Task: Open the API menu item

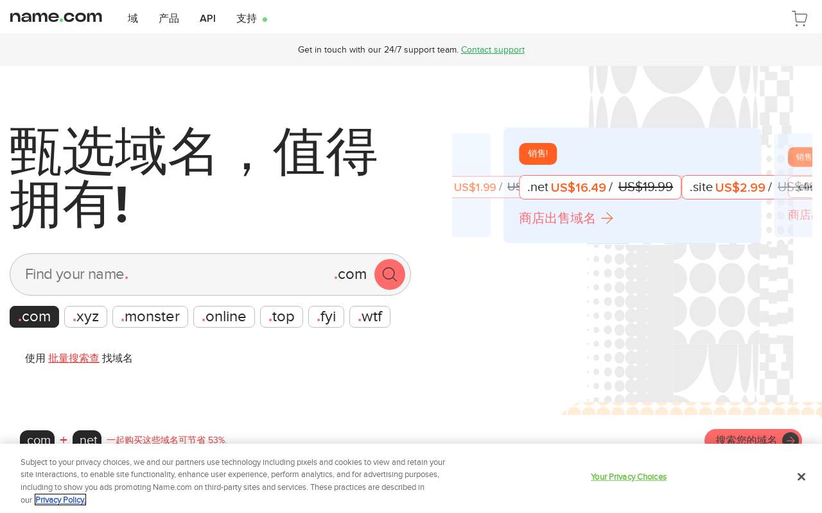Action: [207, 19]
